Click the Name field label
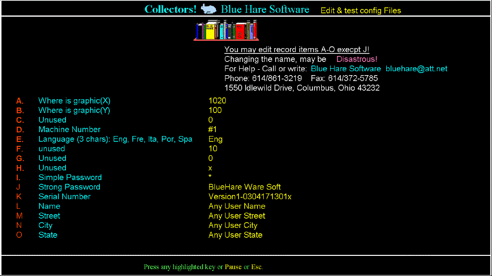The image size is (492, 276). [49, 206]
